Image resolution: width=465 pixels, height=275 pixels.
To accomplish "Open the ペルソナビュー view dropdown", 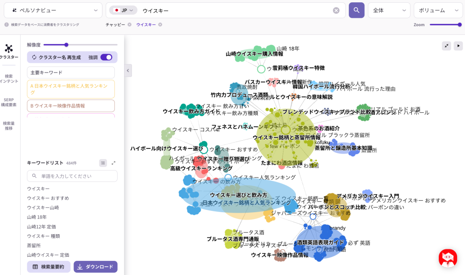I will pyautogui.click(x=53, y=10).
